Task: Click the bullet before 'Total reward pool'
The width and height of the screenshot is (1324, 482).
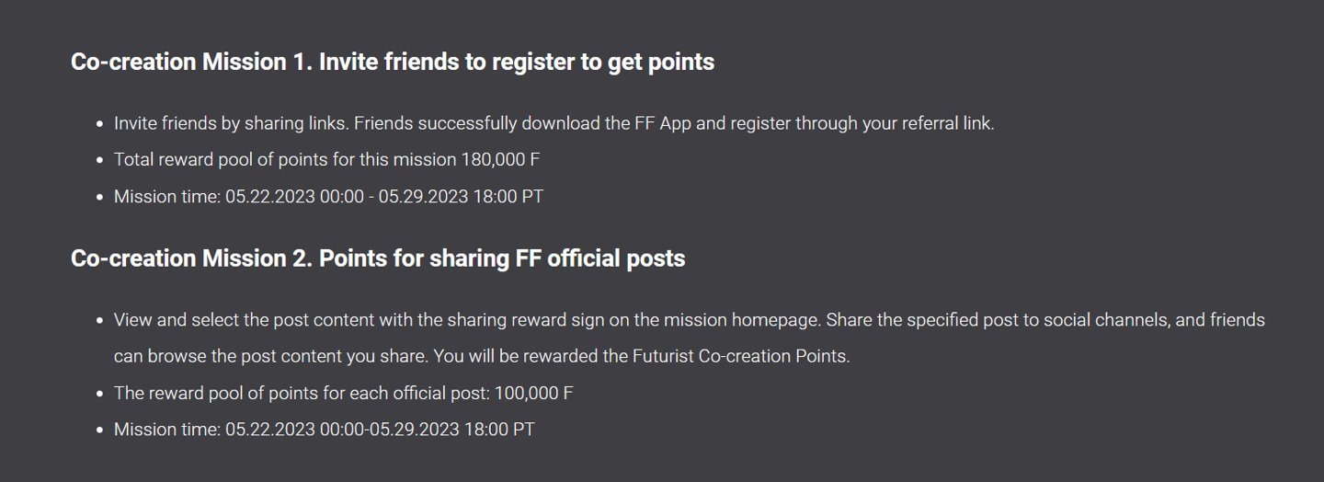Action: pyautogui.click(x=99, y=160)
